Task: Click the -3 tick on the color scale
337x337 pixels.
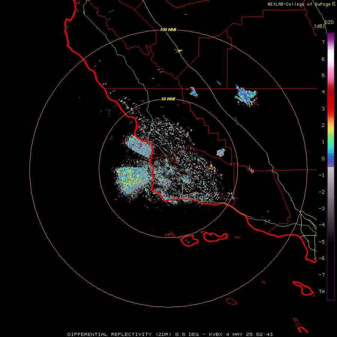Action: click(x=322, y=209)
